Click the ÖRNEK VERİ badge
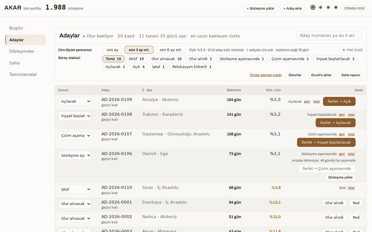Viewport: 372px width, 232px height. click(x=354, y=8)
